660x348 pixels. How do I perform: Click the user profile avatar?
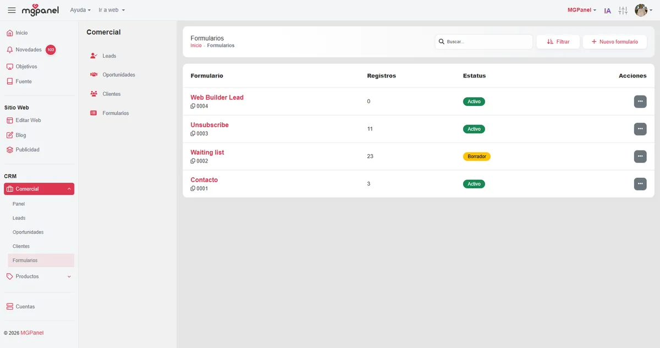(x=640, y=10)
